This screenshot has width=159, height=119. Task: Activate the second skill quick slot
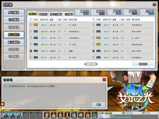pos(13,115)
